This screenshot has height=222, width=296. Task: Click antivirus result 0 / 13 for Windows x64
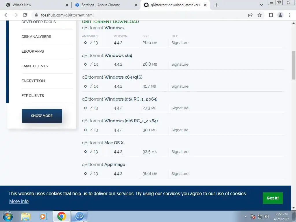pyautogui.click(x=91, y=64)
